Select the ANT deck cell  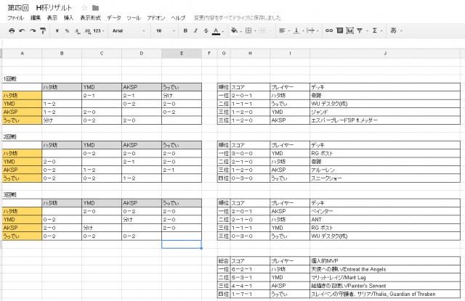[x=385, y=220]
